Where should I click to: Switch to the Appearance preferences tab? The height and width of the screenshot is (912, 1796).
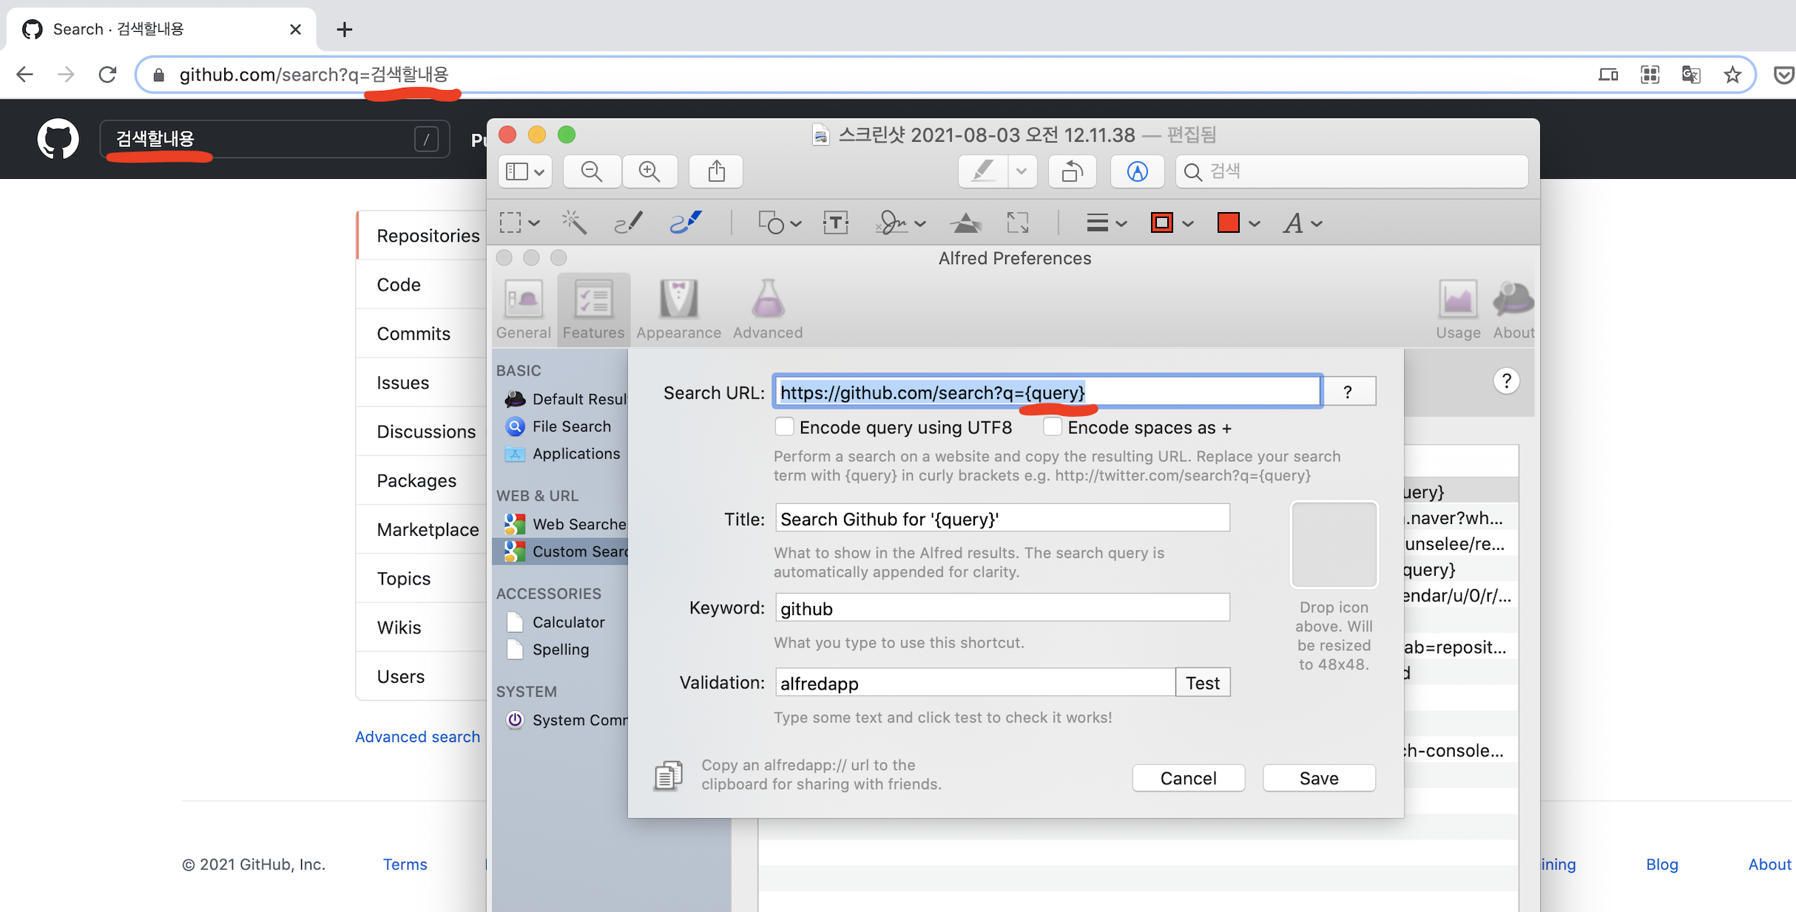(678, 309)
